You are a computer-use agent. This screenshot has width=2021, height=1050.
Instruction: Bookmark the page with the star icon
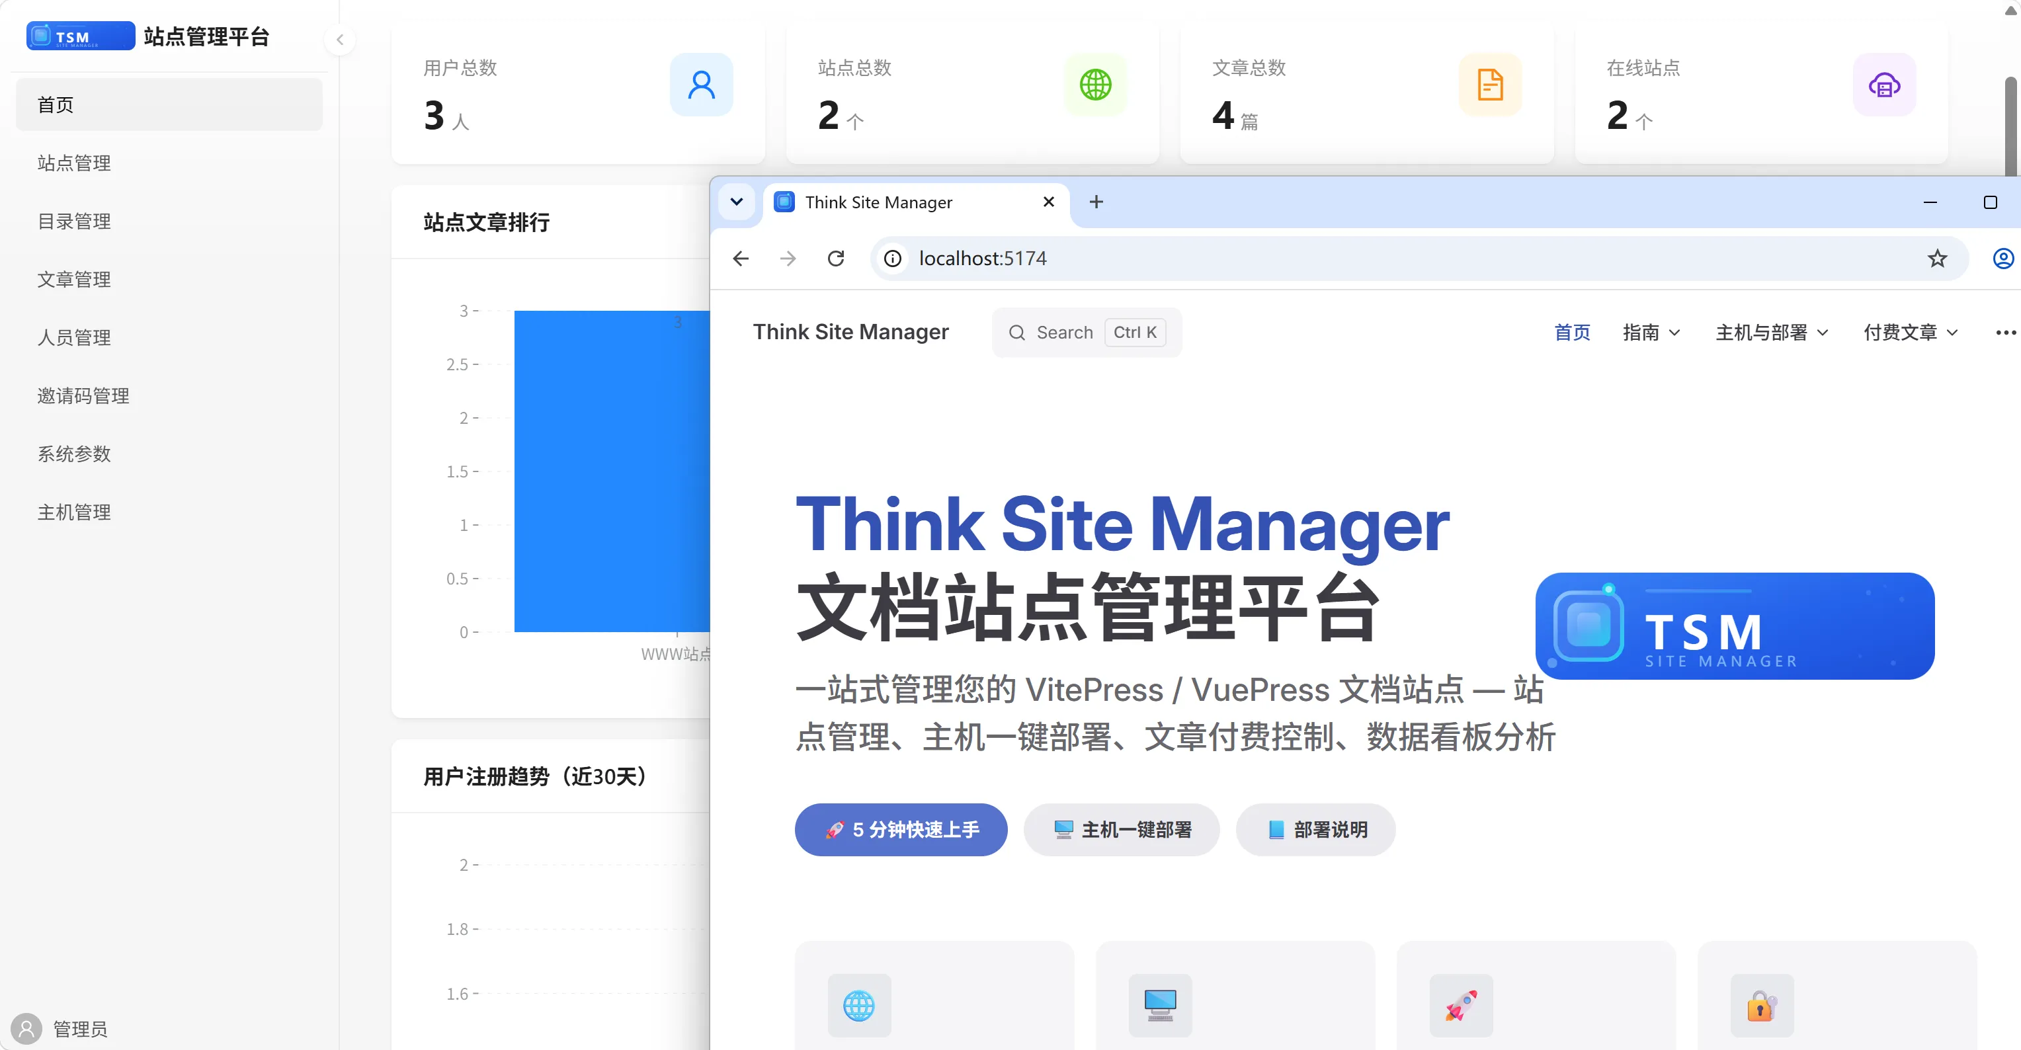click(1937, 259)
